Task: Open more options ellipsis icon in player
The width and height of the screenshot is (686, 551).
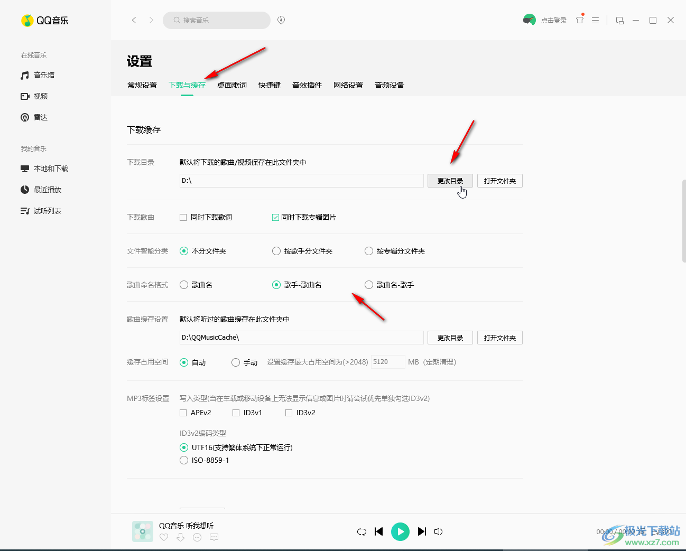Action: coord(197,537)
